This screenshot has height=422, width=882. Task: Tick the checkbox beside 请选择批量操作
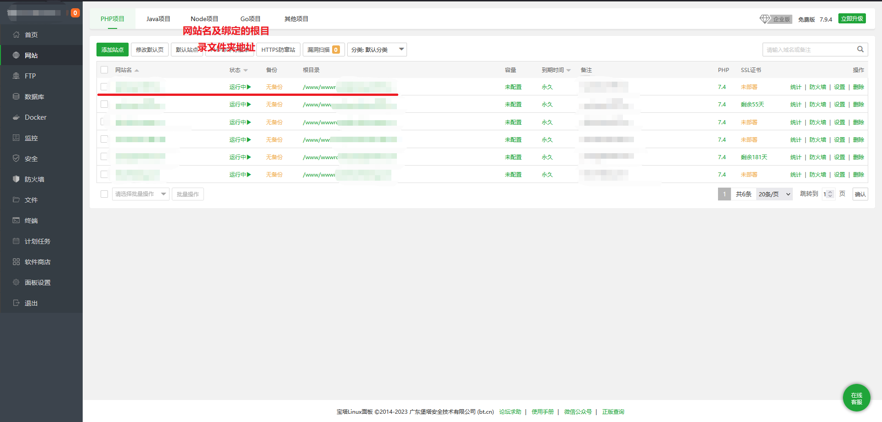point(104,194)
